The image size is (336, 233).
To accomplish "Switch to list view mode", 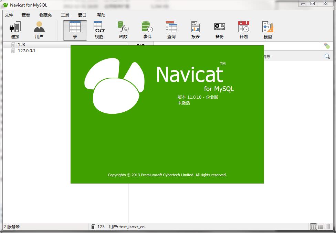I will (x=321, y=226).
